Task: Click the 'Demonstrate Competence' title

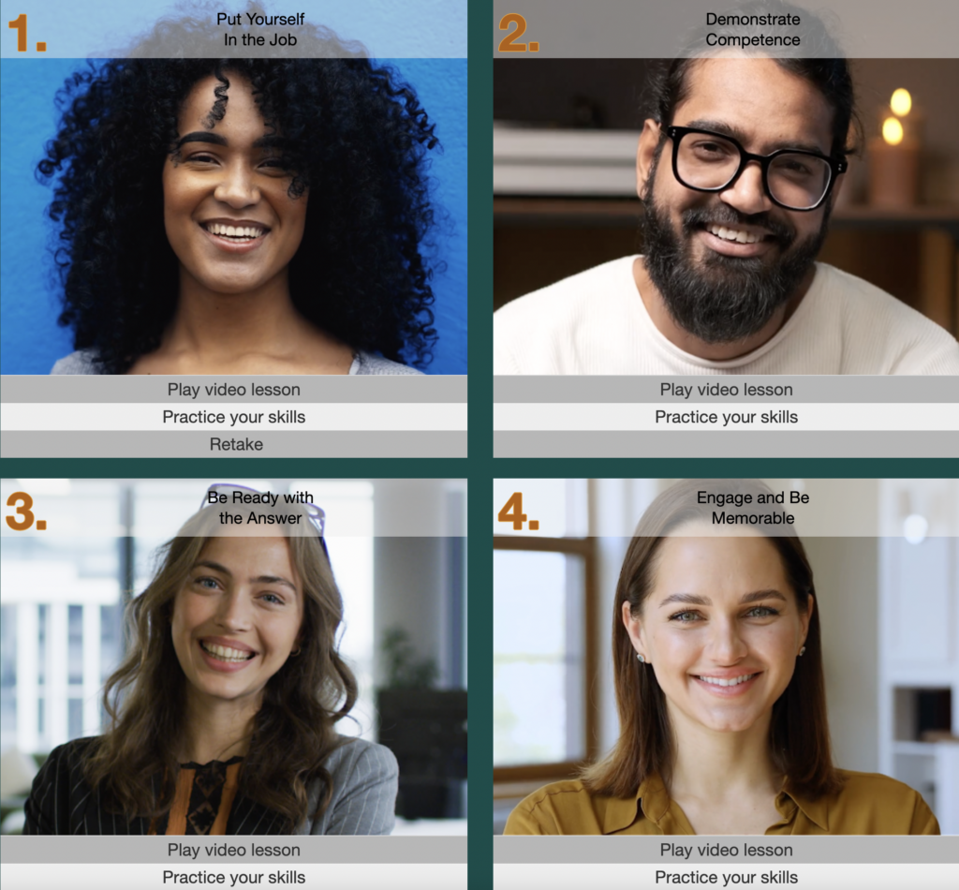Action: tap(753, 29)
